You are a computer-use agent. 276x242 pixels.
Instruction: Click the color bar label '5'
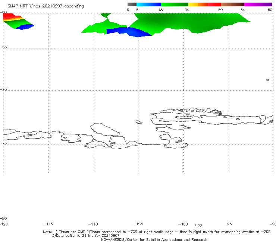[137, 10]
